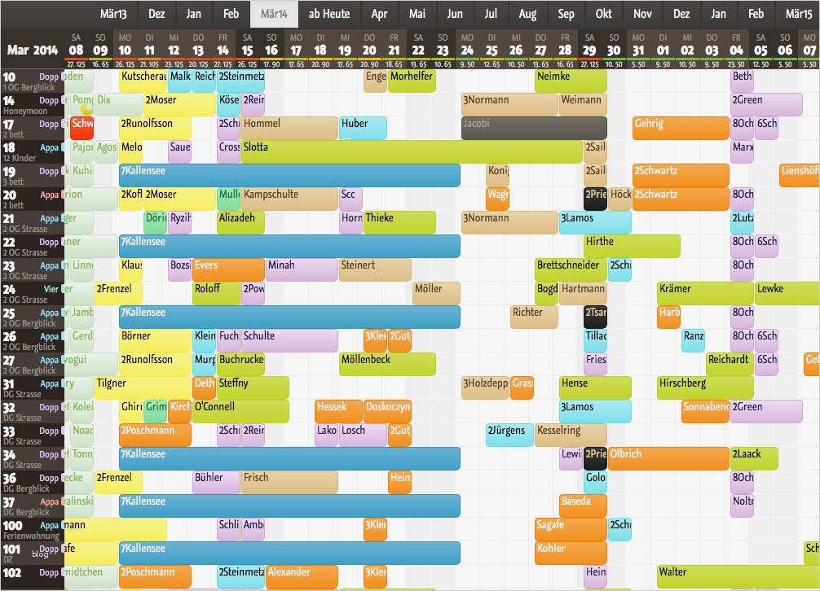Screen dimensions: 820x591
Task: Click the 'Mar 2014' month label
Action: click(x=33, y=50)
